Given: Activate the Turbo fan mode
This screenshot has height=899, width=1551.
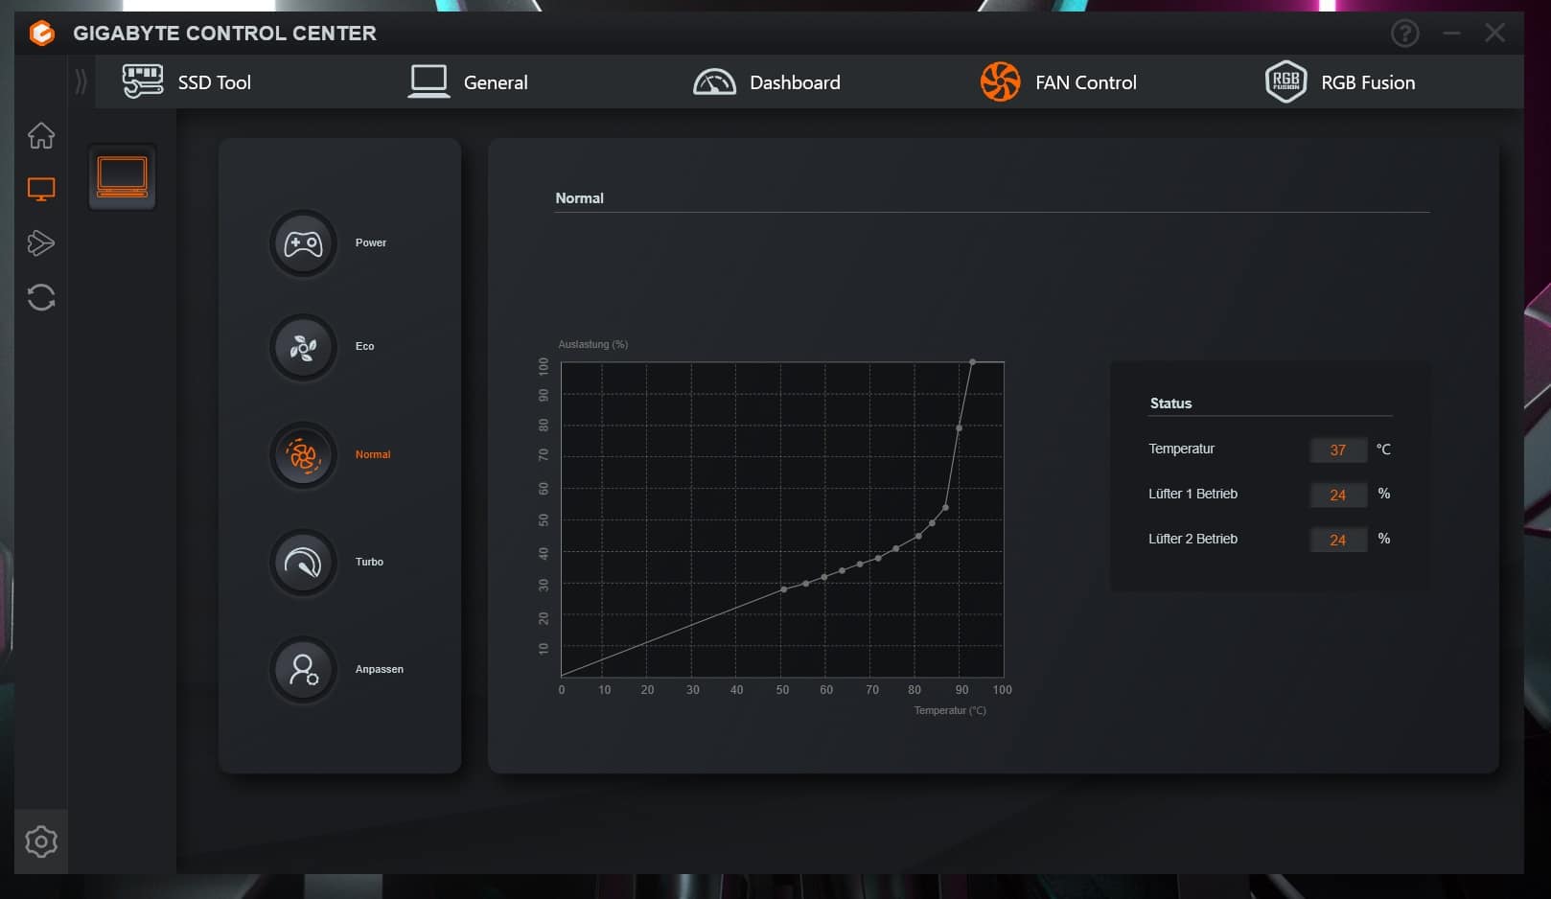Looking at the screenshot, I should pos(303,563).
